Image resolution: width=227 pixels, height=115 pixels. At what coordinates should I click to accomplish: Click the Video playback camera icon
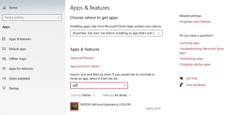point(4,78)
